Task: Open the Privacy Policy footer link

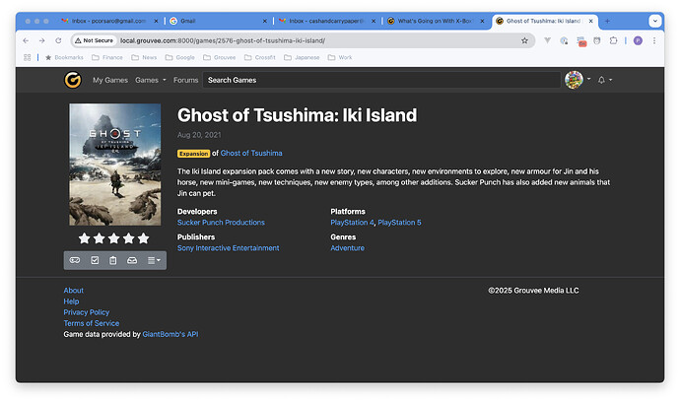Action: tap(87, 312)
